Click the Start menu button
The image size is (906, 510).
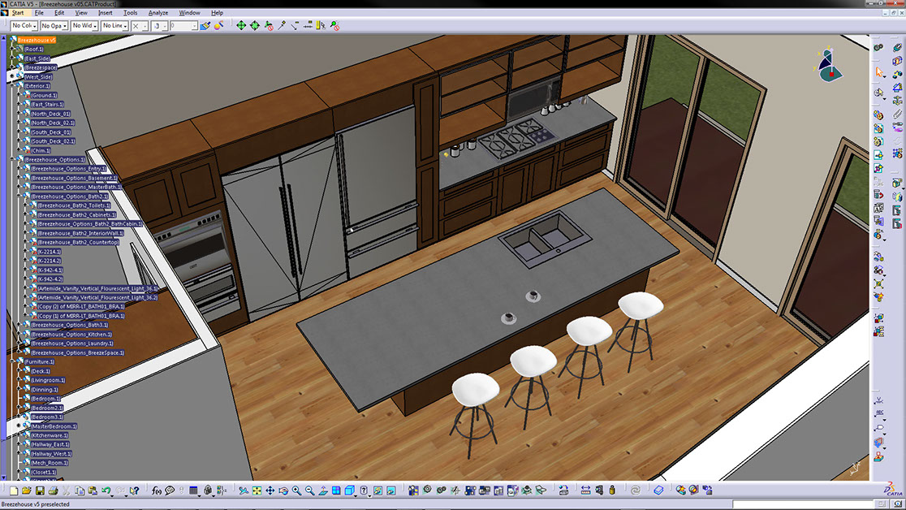click(17, 13)
